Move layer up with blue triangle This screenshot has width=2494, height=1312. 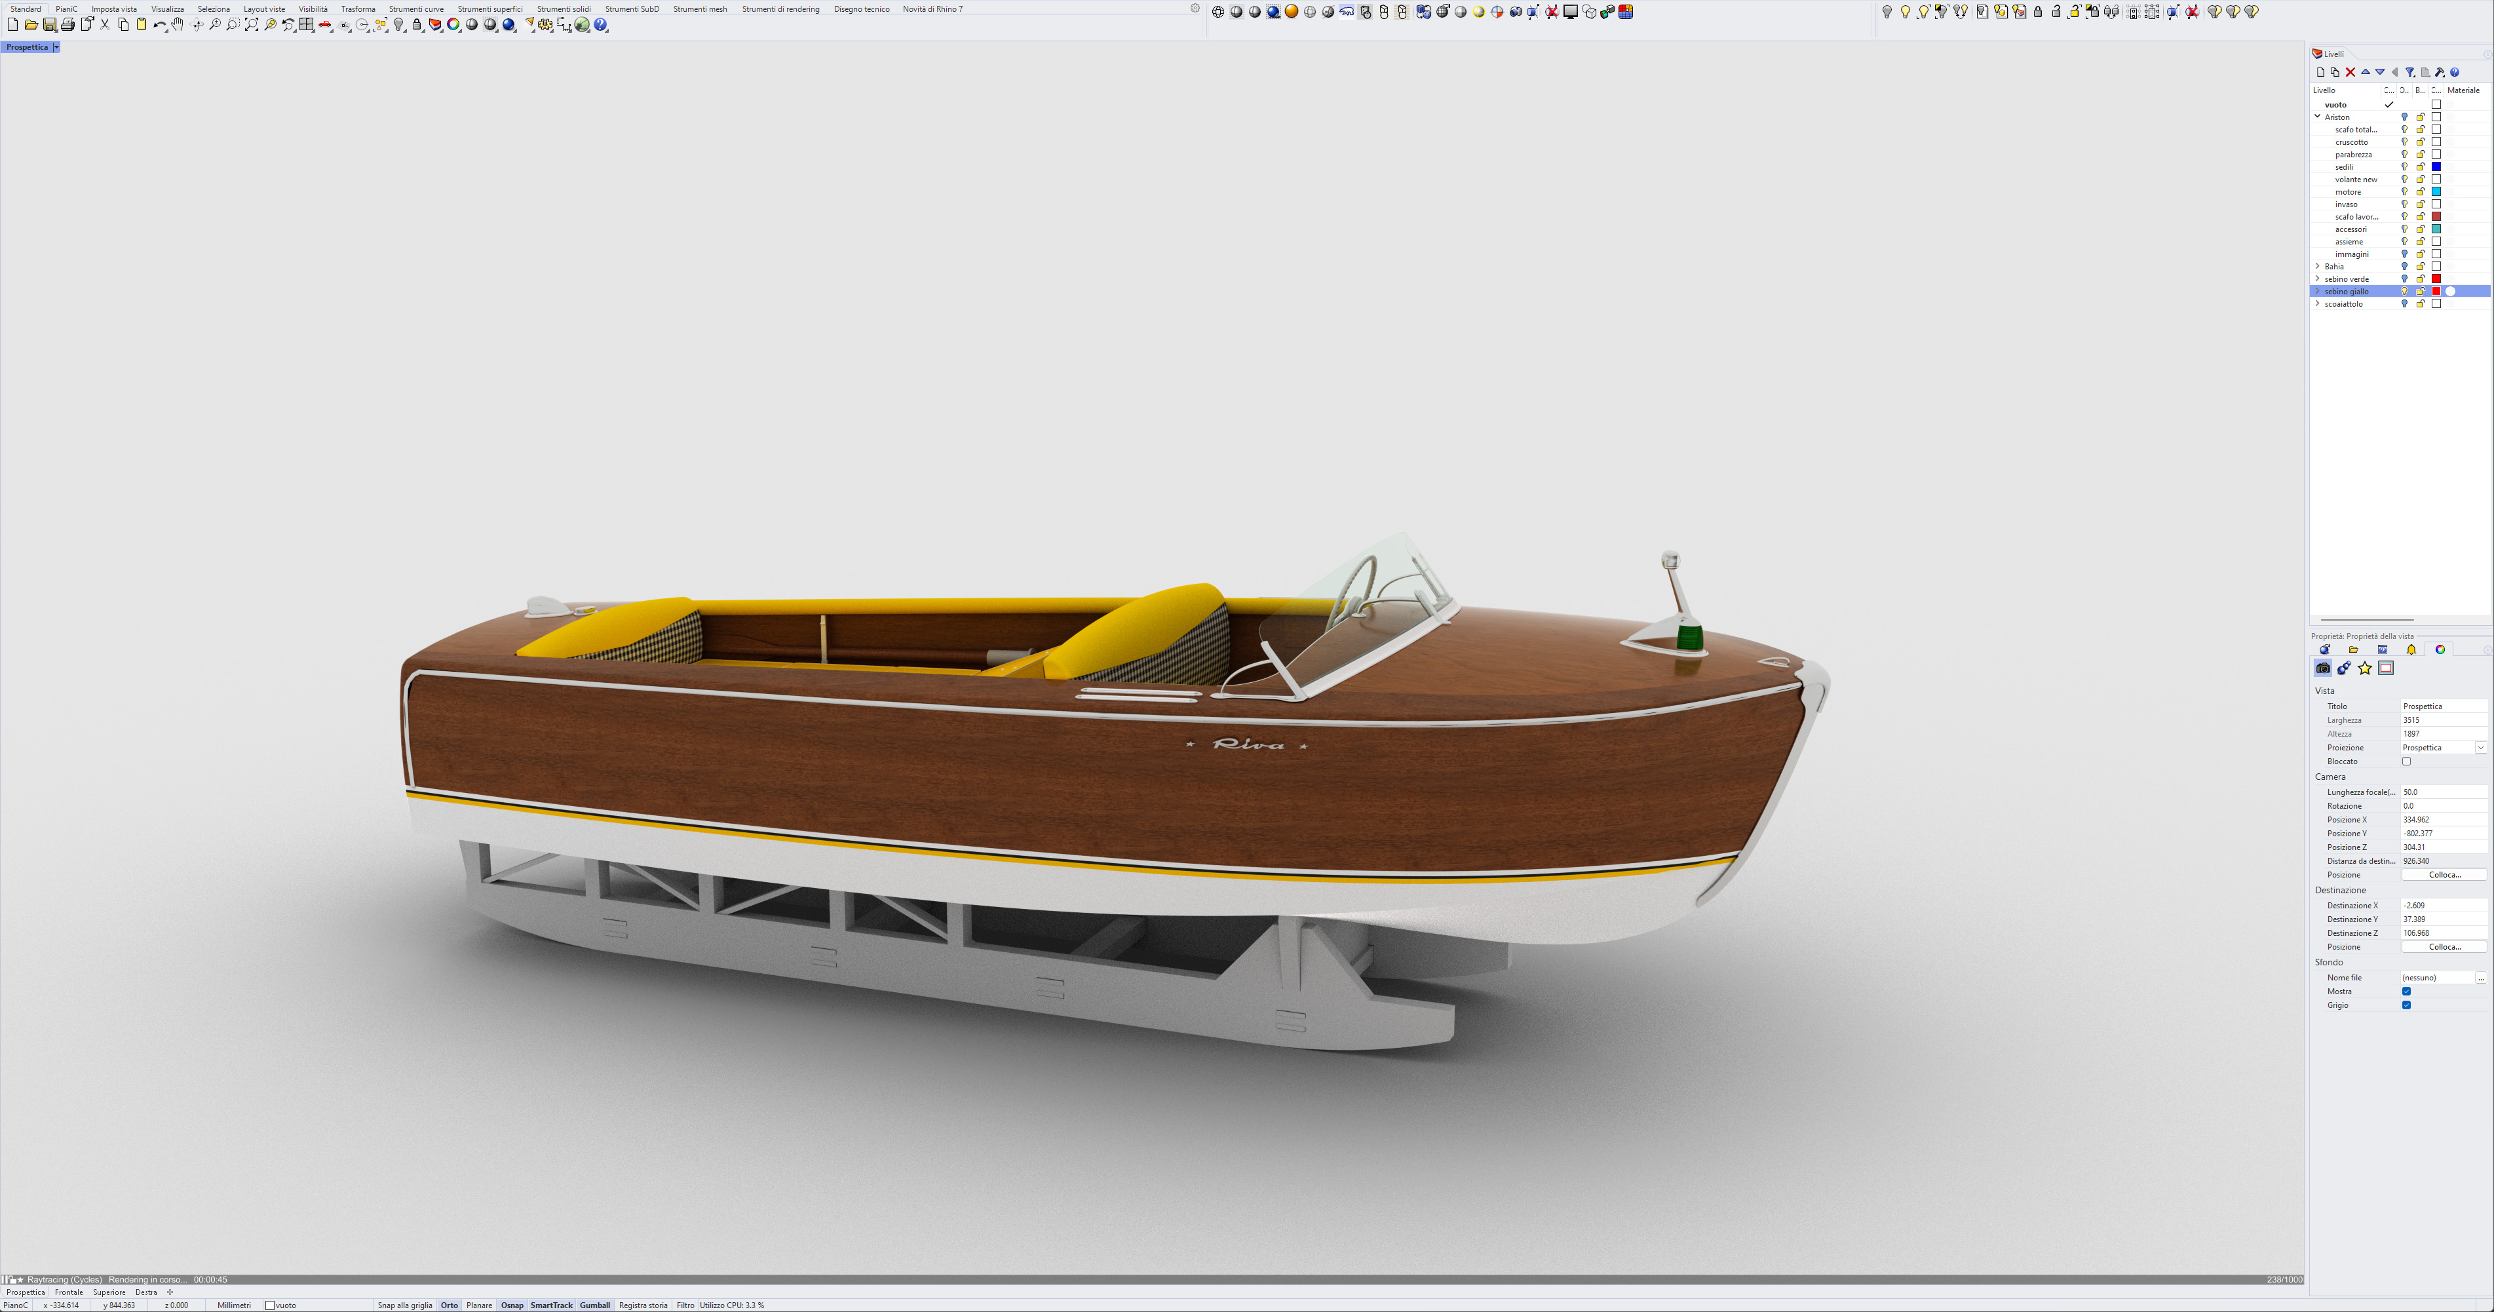point(2365,73)
